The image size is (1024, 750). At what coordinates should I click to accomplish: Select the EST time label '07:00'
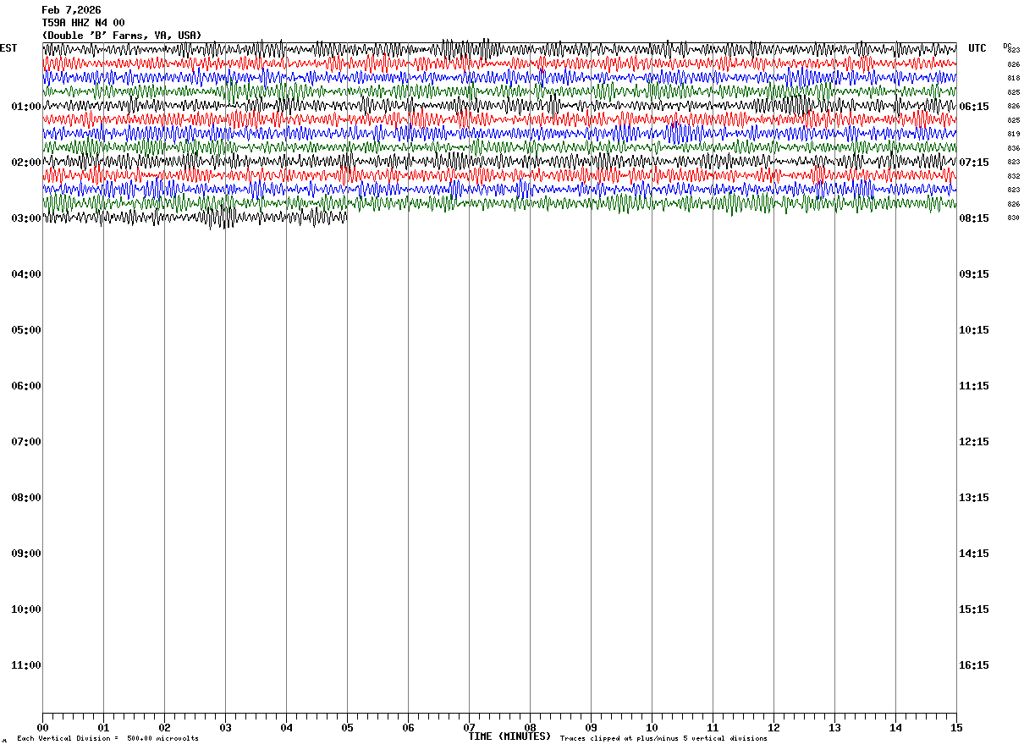tap(26, 442)
